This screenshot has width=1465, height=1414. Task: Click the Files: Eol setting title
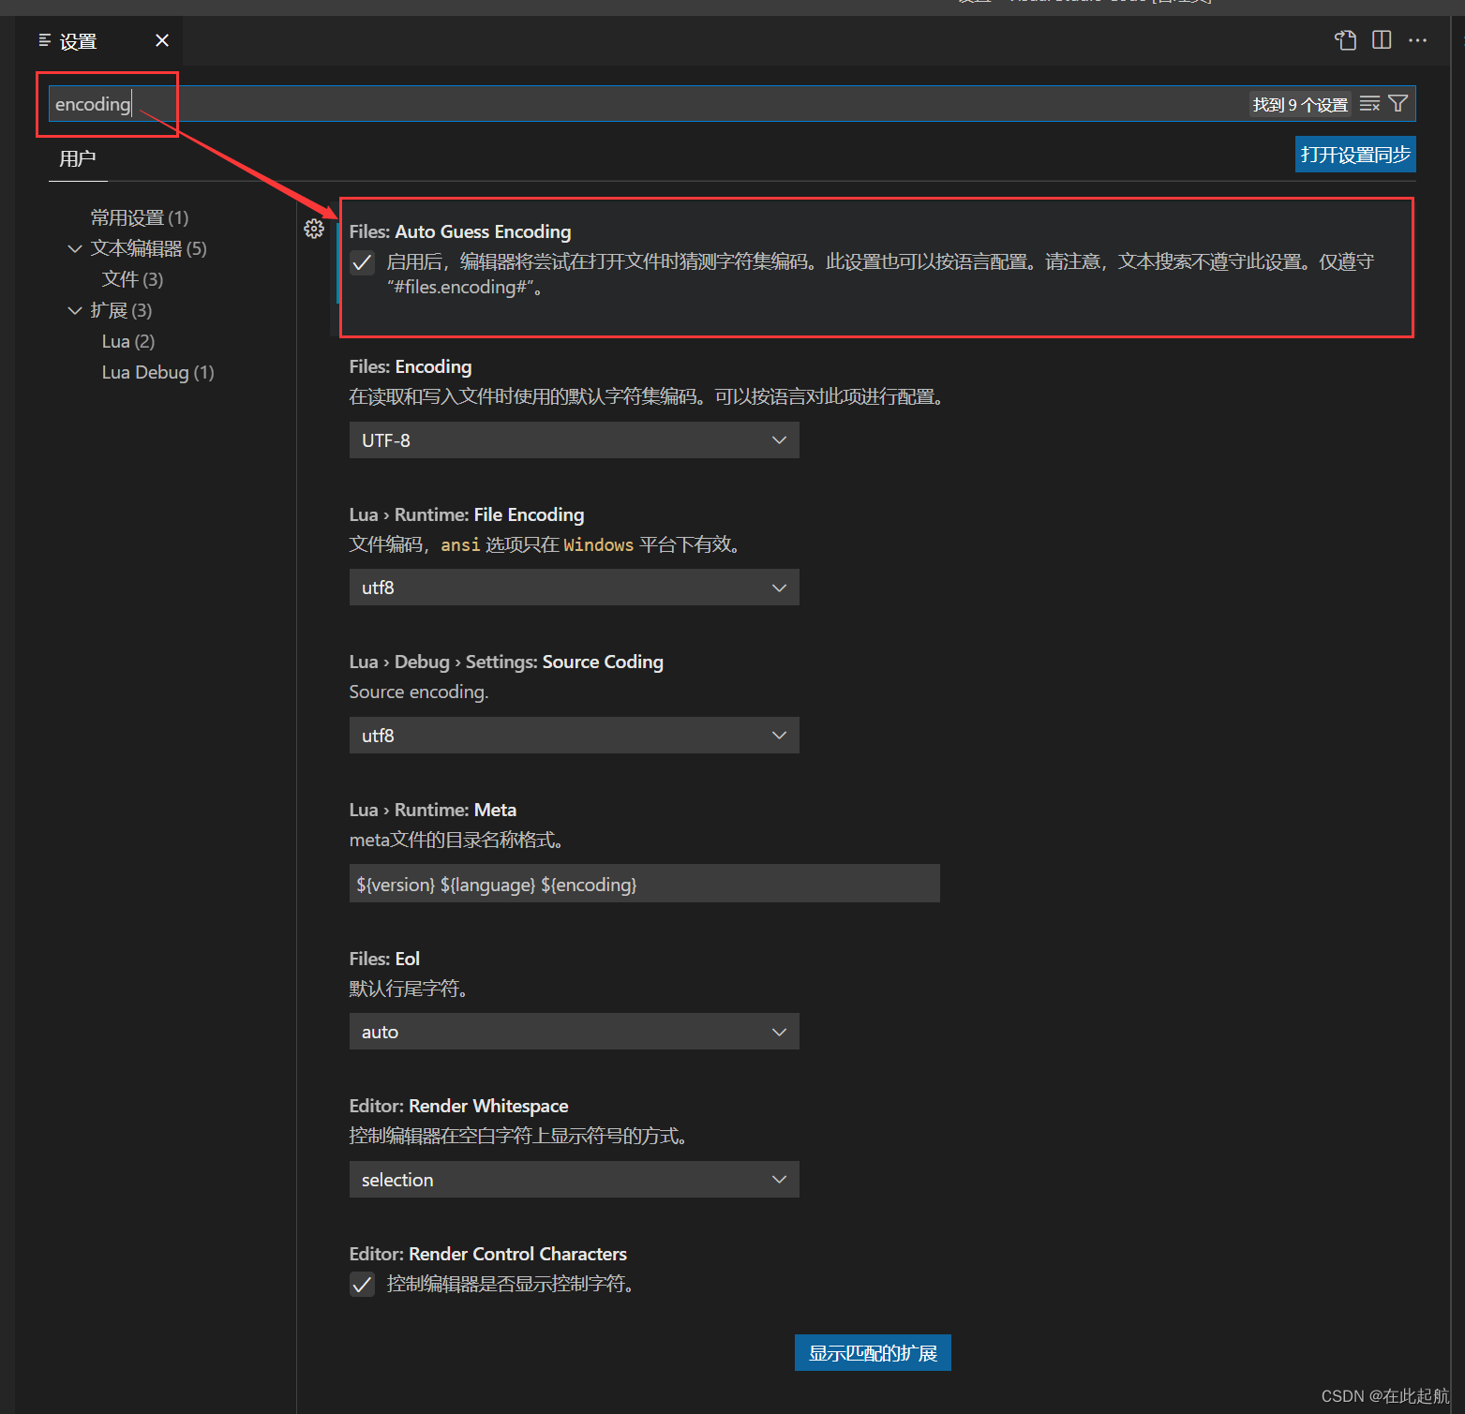click(x=384, y=959)
